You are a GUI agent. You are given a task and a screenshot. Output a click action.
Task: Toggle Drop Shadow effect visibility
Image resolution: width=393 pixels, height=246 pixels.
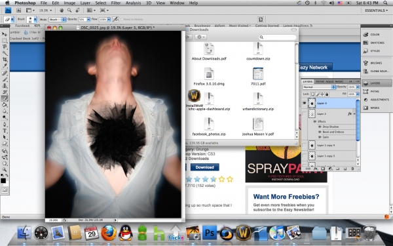point(320,127)
